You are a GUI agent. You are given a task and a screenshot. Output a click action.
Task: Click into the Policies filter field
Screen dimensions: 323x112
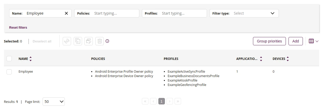(107, 13)
